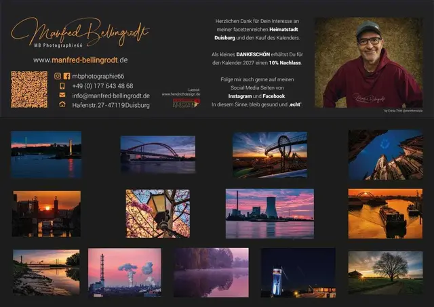Viewport: 434px width, 307px height.
Task: Click the Hendrich Design logo
Action: coord(185,103)
